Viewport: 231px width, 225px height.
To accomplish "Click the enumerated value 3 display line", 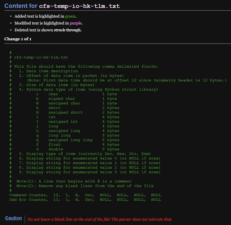I will tap(90, 172).
